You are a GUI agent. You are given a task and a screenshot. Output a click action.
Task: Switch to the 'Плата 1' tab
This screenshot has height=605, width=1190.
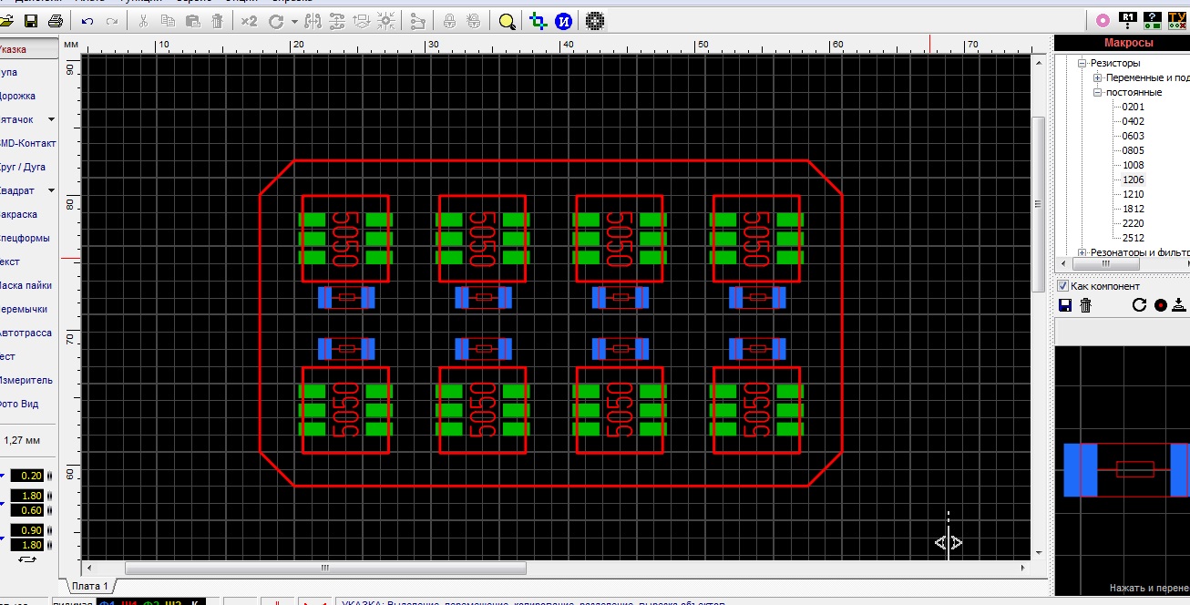pyautogui.click(x=89, y=586)
